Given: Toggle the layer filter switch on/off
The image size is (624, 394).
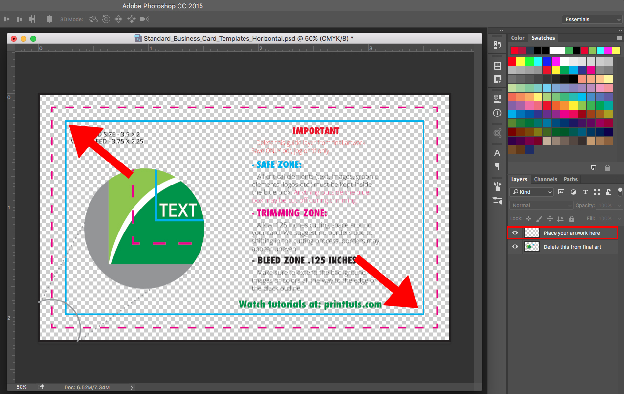Looking at the screenshot, I should [620, 191].
